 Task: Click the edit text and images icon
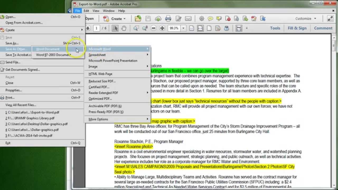pyautogui.click(x=254, y=18)
